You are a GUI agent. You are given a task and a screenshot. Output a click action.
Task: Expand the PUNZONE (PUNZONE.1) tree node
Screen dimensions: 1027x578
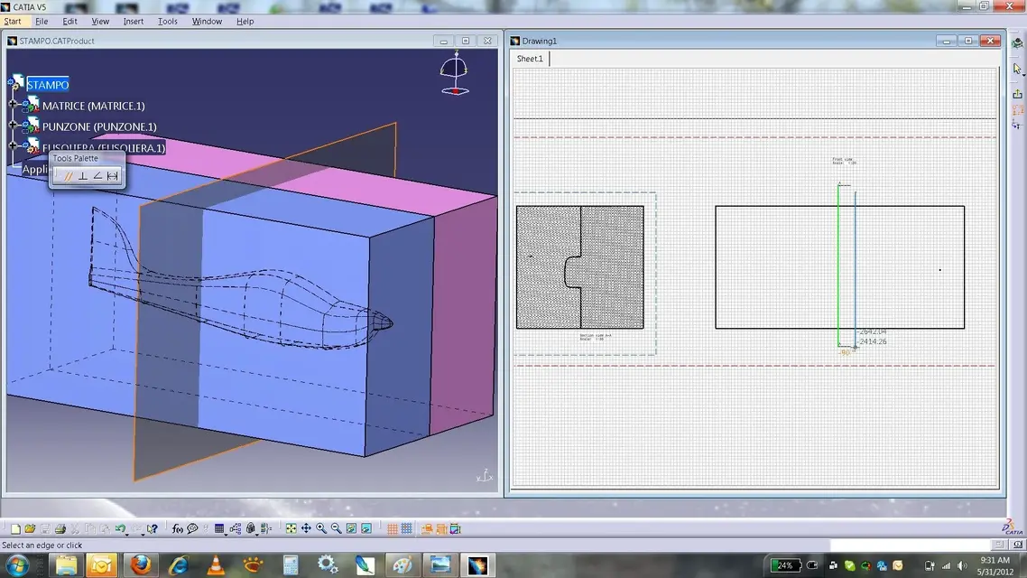(14, 126)
